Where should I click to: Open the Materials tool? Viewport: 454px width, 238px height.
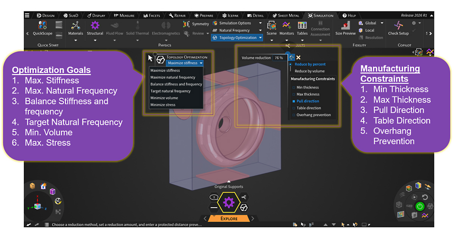(x=75, y=28)
